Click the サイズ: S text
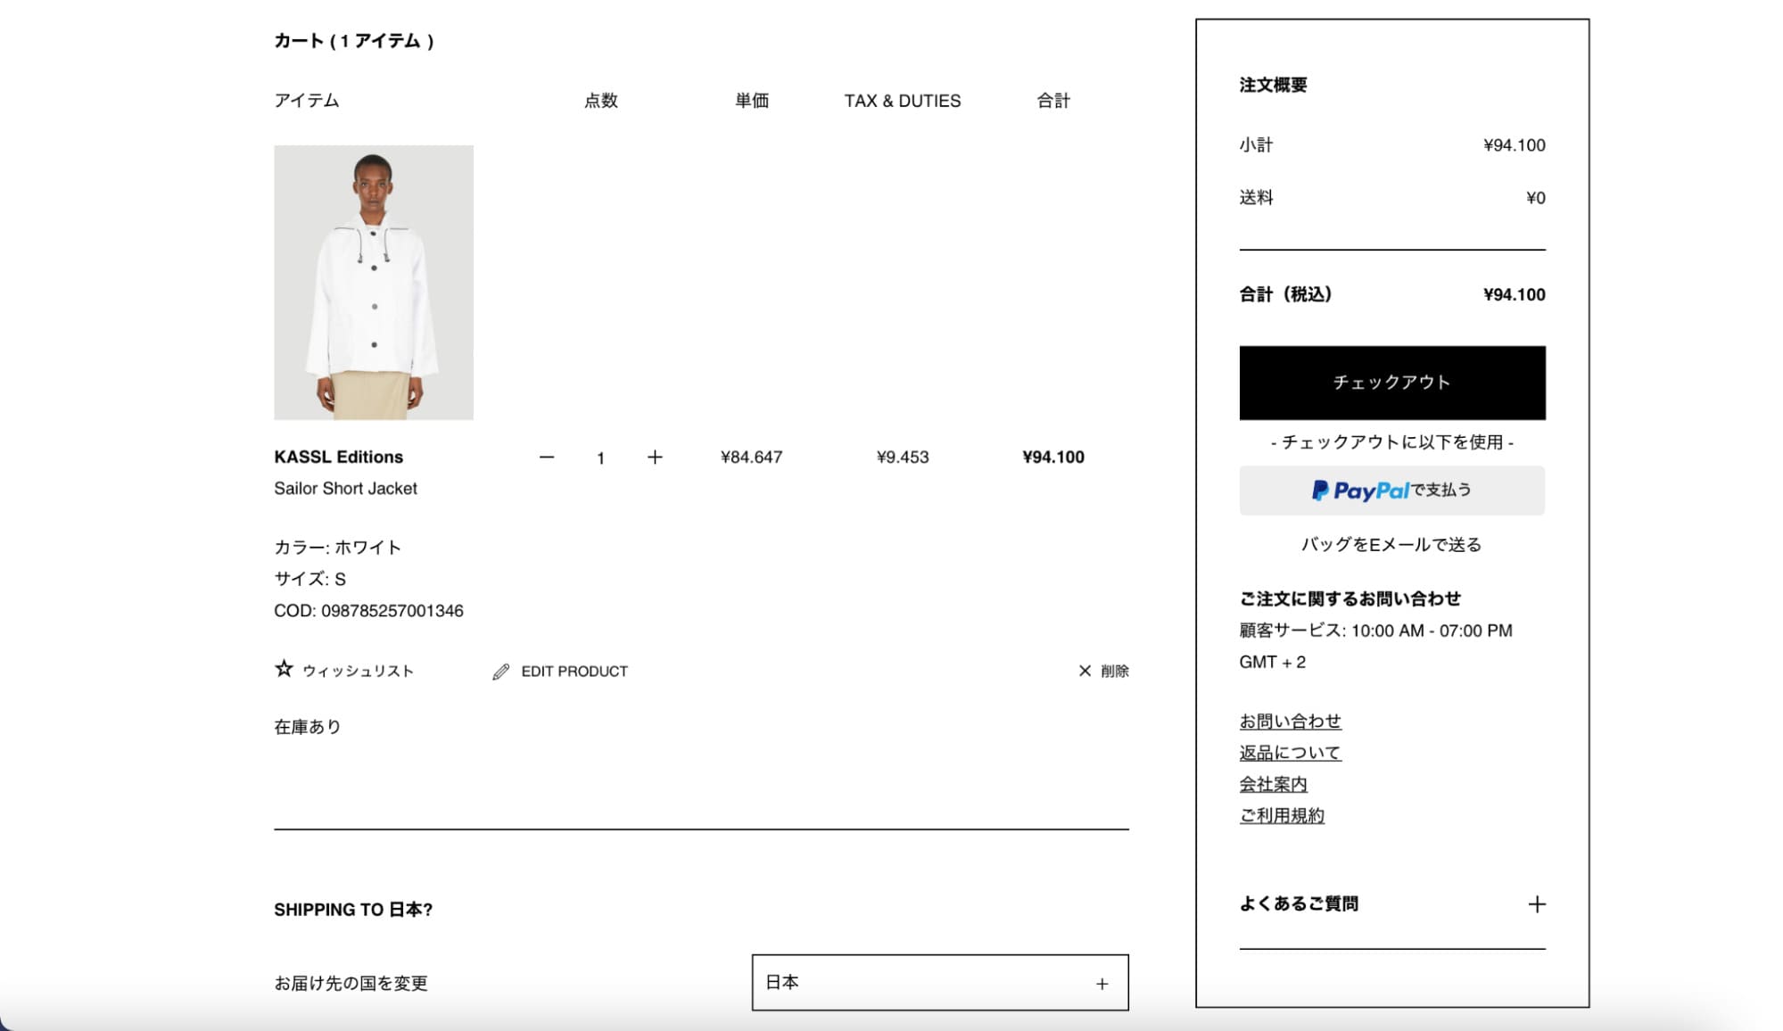 tap(310, 579)
